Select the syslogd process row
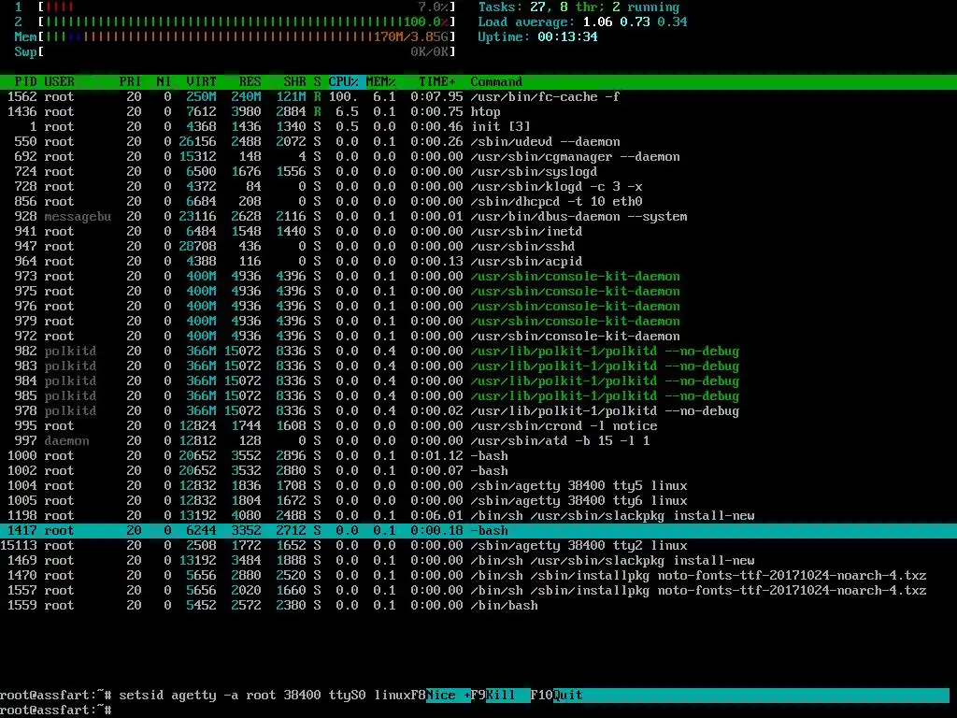 pyautogui.click(x=478, y=172)
